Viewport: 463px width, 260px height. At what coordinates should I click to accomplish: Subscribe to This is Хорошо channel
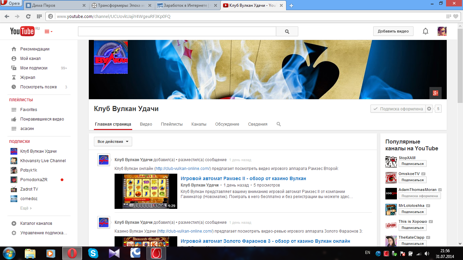[x=412, y=227]
